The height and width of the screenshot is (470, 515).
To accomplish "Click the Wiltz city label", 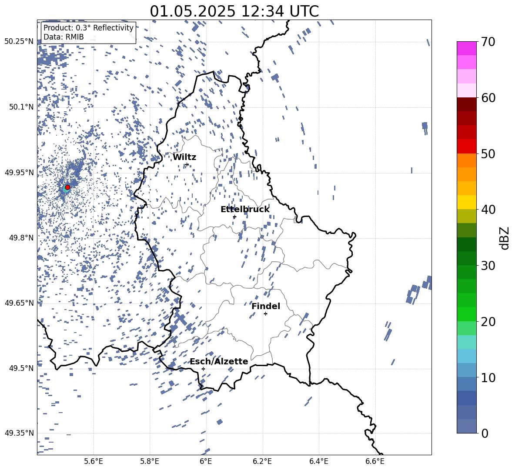I will point(184,157).
